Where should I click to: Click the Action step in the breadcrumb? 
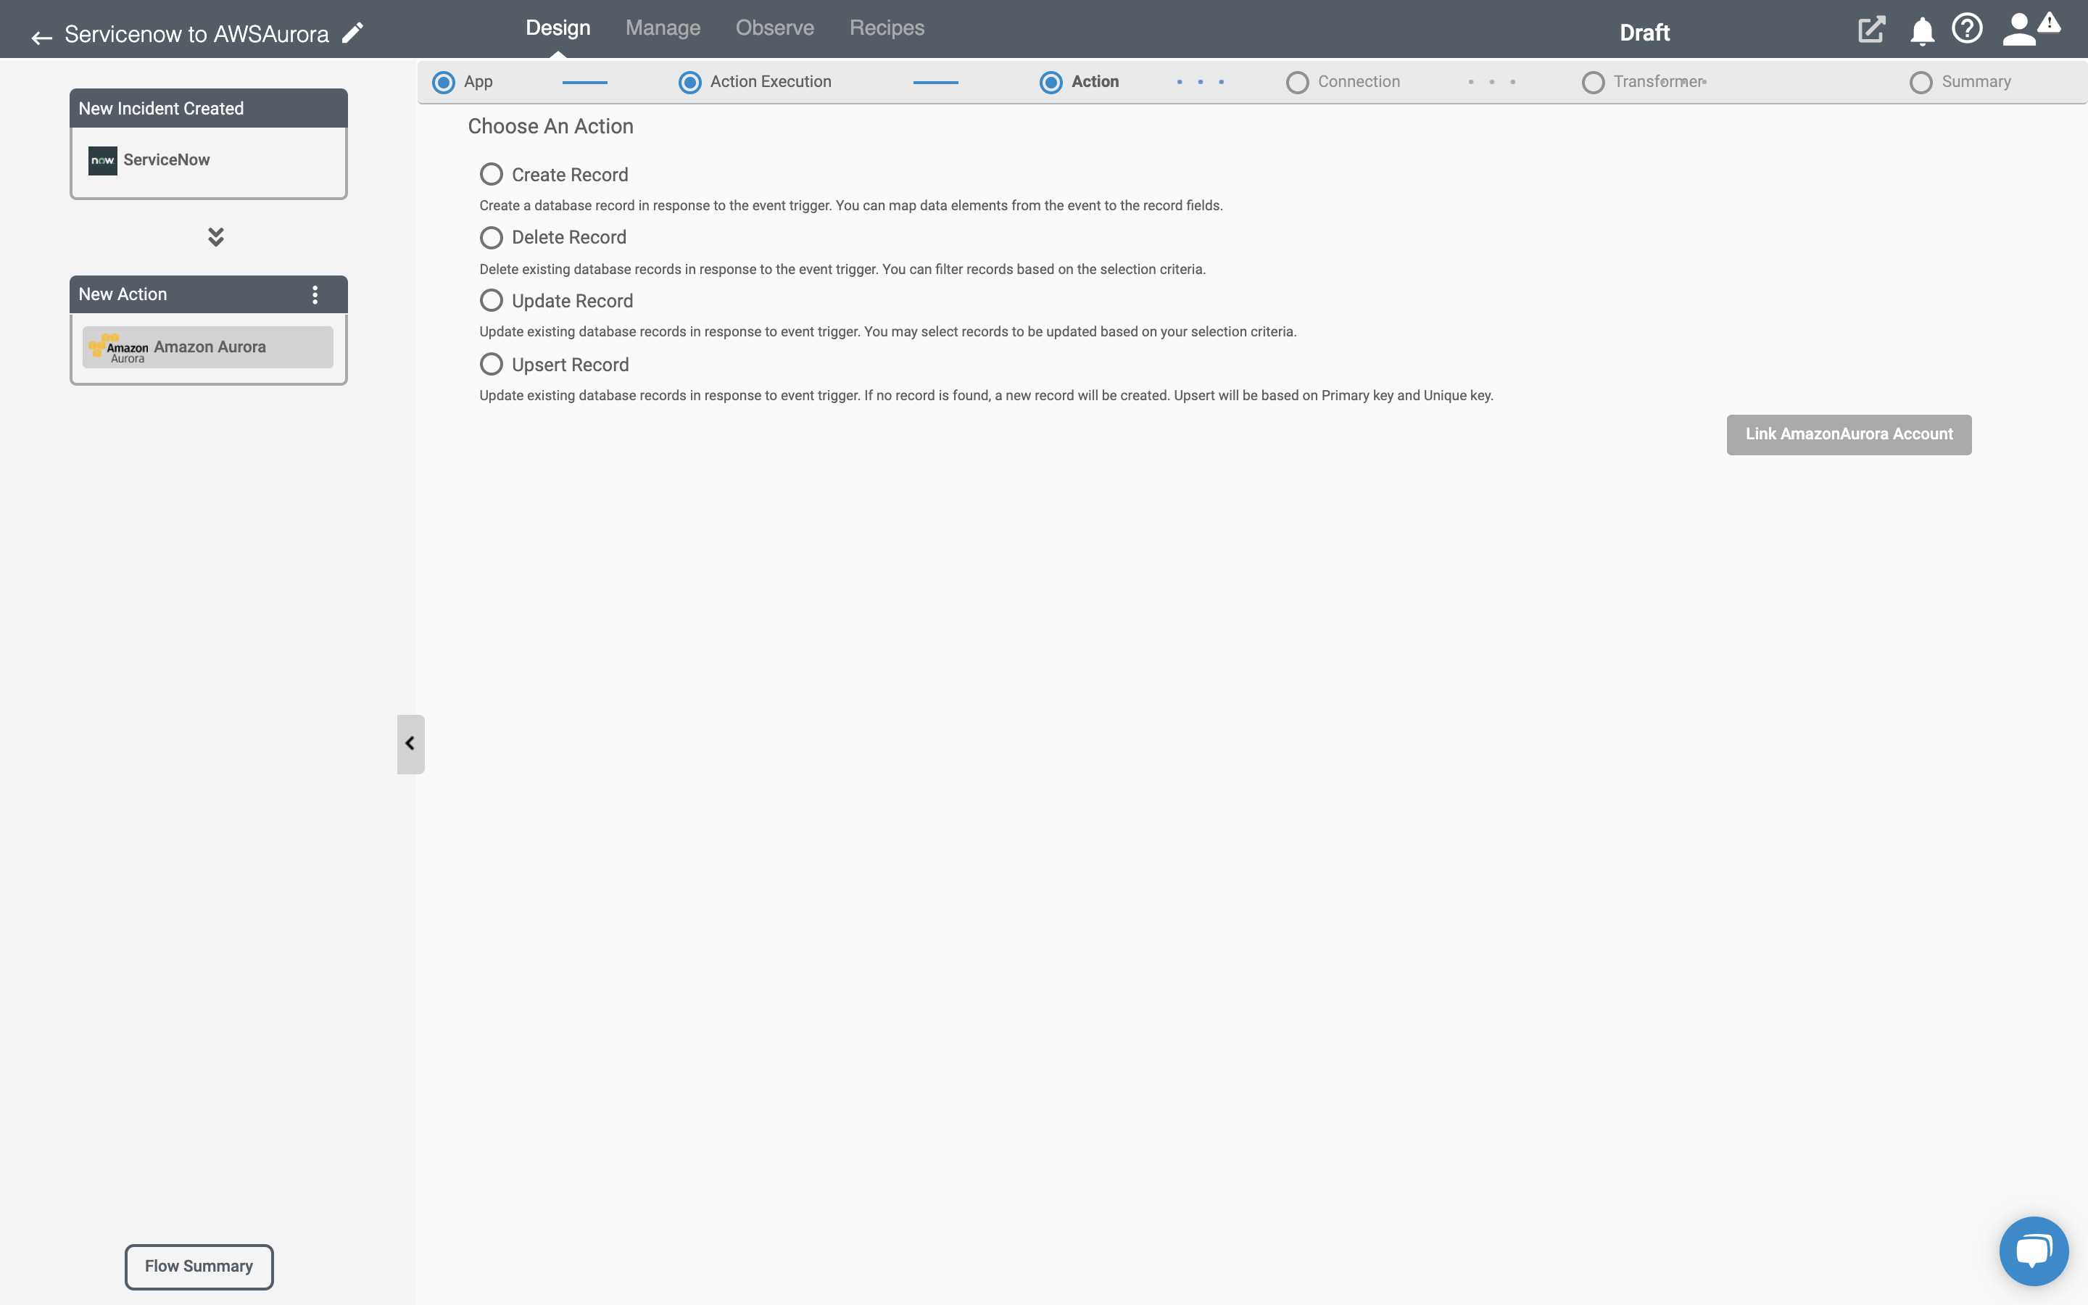1094,81
